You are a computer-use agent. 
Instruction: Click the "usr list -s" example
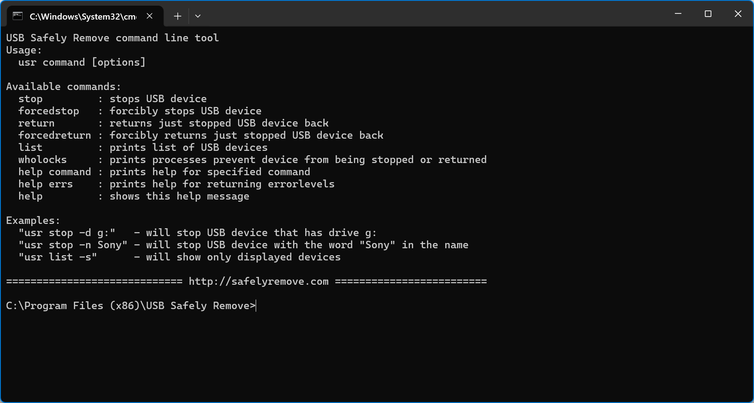tap(58, 257)
